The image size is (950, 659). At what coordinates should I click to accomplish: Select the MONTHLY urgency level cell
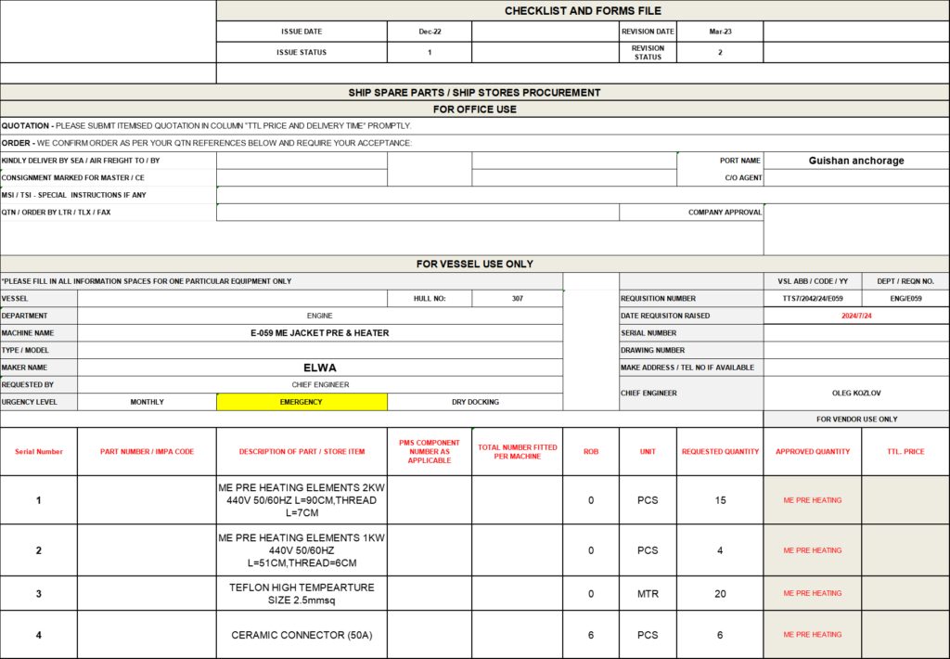click(147, 402)
